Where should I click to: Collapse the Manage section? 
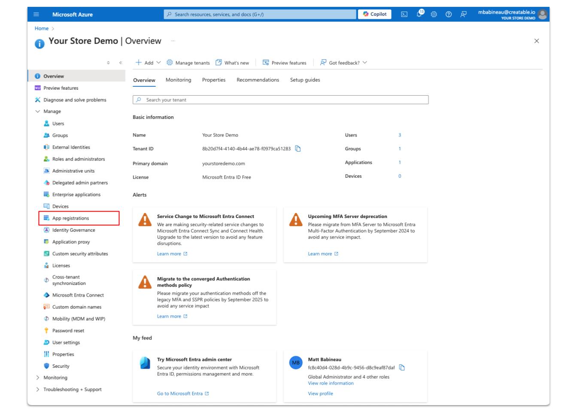(38, 112)
